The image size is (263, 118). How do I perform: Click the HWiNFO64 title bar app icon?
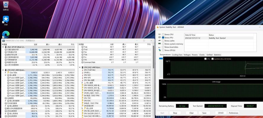coord(3,41)
